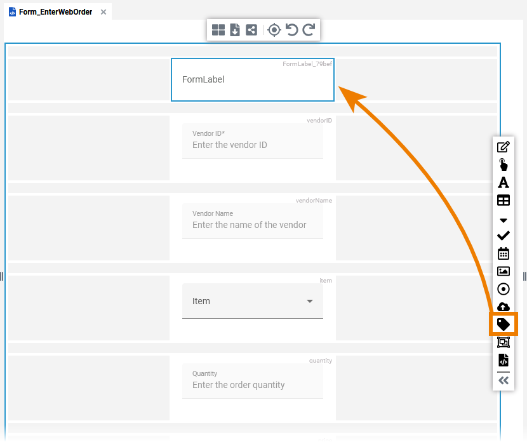
Task: Click the label (tag) element icon
Action: point(504,324)
